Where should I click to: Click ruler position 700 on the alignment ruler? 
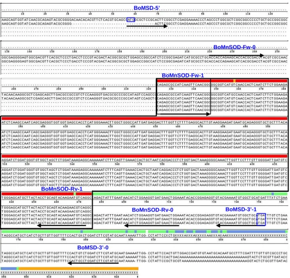146,202
